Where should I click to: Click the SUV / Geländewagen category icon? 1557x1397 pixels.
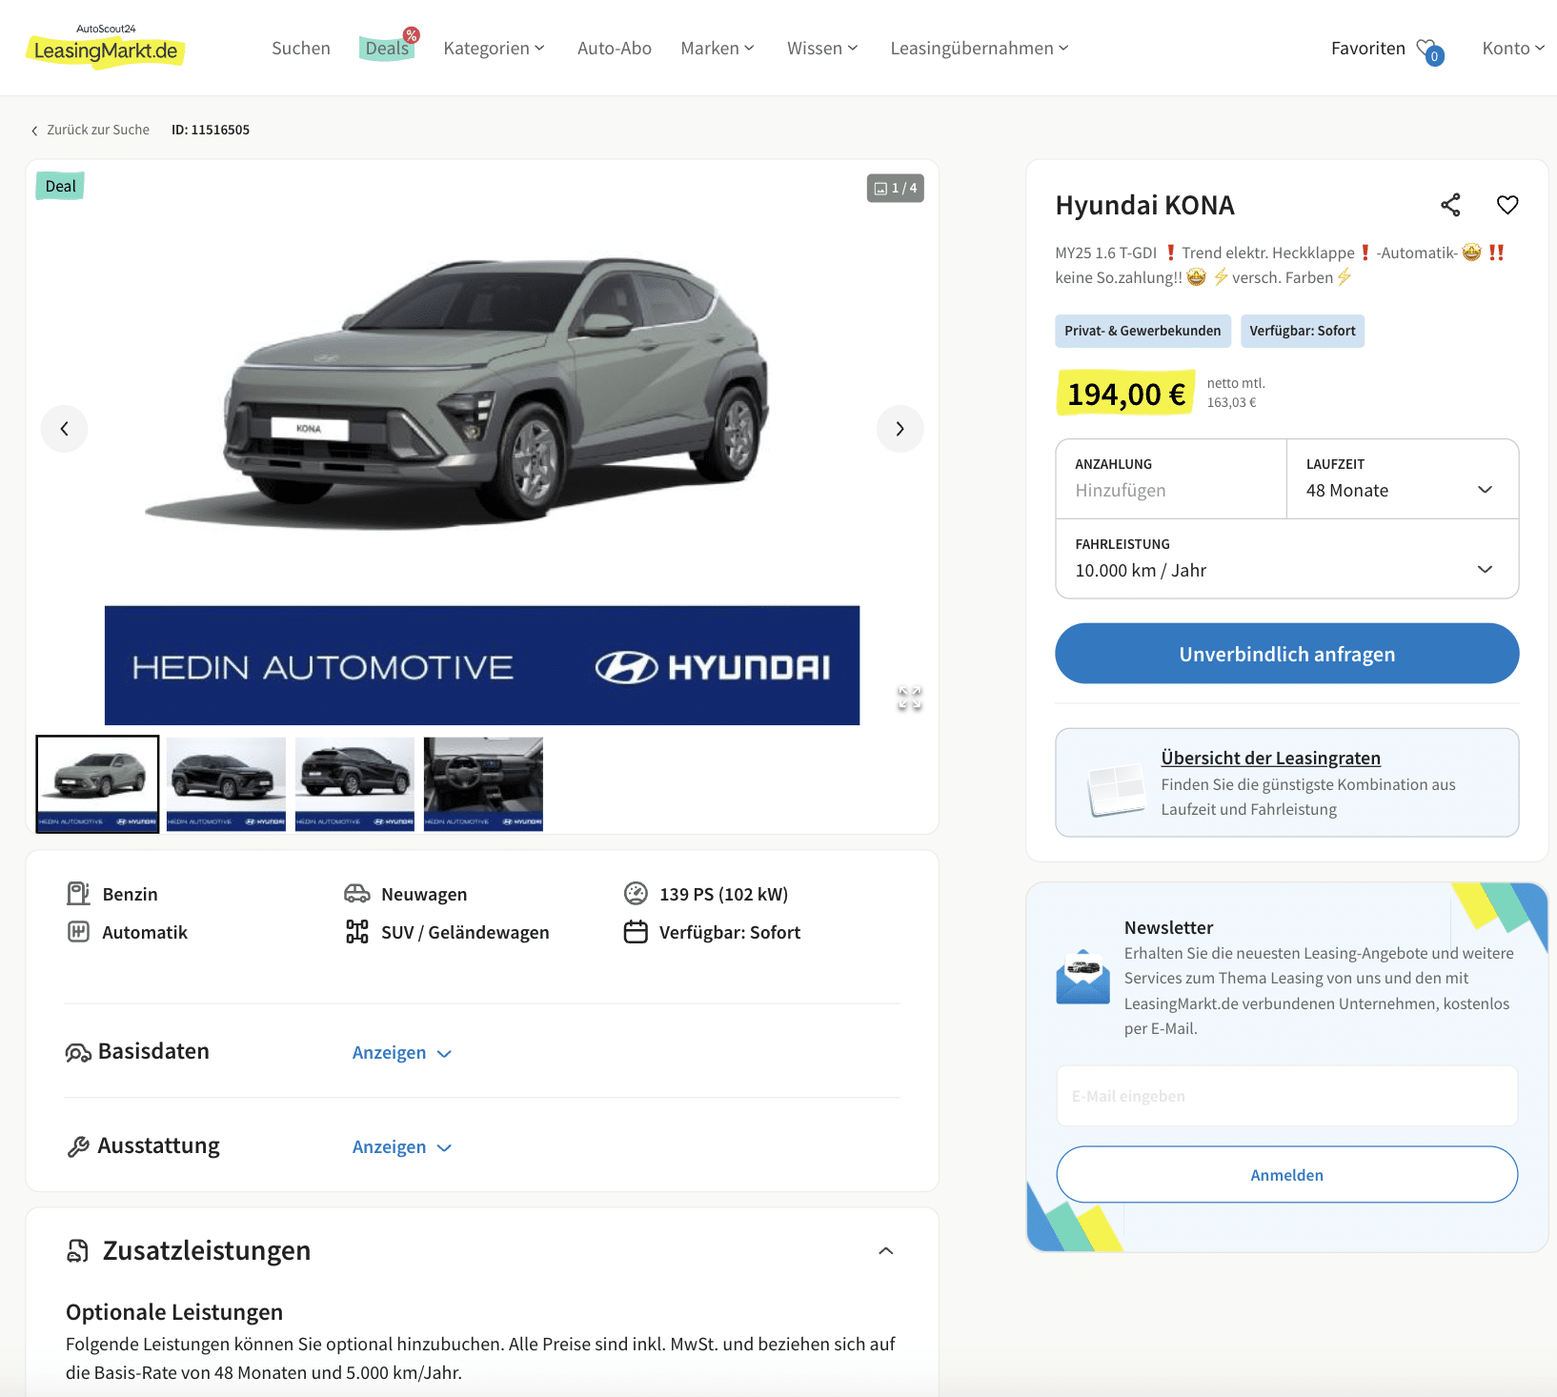356,932
